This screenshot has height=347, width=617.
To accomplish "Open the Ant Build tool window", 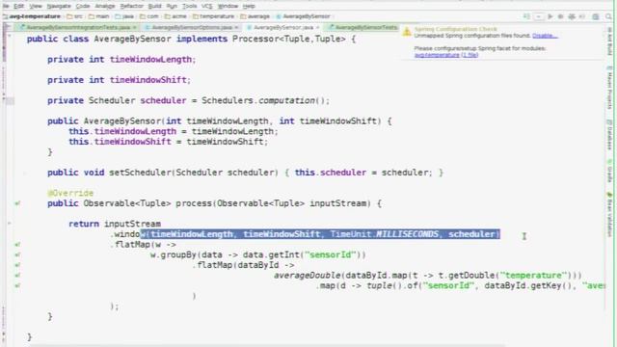I will point(609,40).
